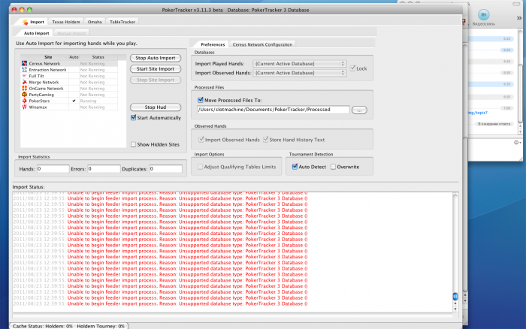Enable the Overwrite checkbox
The image size is (526, 329).
[x=333, y=167]
